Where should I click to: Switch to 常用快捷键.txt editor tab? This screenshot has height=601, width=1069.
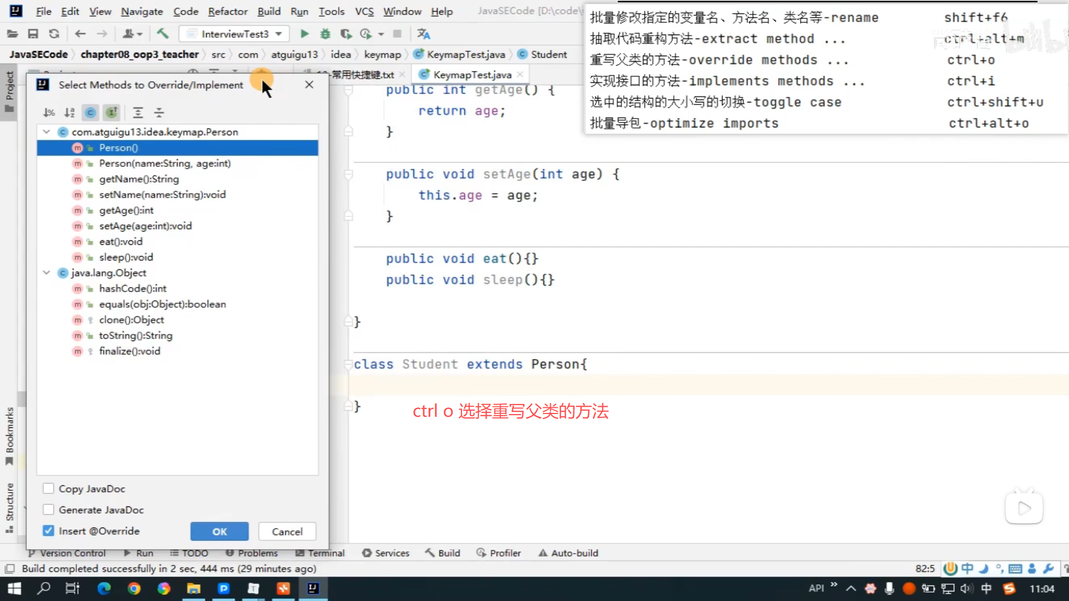click(362, 75)
